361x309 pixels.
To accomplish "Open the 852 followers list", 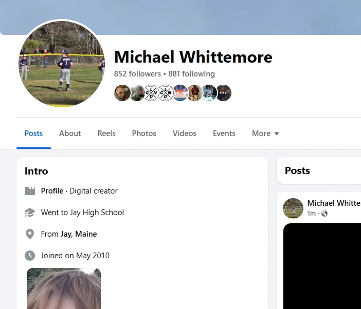I will click(x=137, y=74).
